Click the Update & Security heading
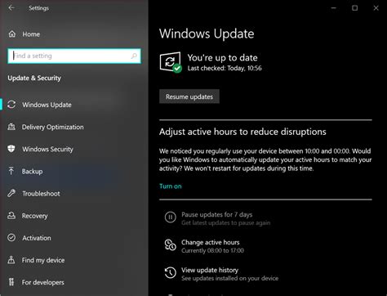Viewport: 387px width, 296px height. pyautogui.click(x=34, y=78)
